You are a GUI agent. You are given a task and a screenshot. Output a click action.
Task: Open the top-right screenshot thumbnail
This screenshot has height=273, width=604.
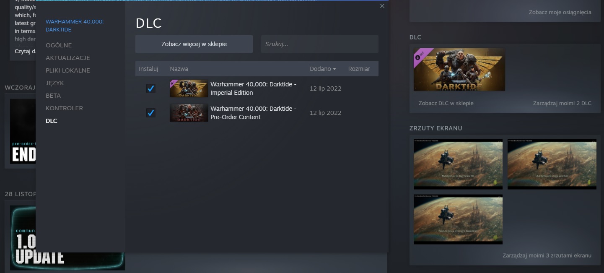(552, 164)
